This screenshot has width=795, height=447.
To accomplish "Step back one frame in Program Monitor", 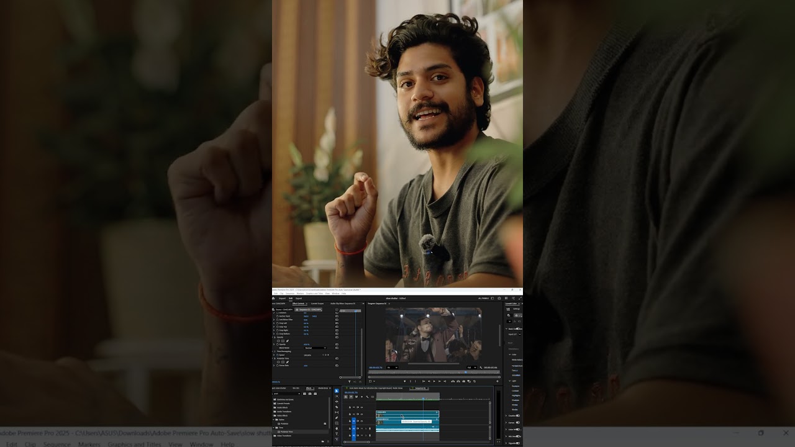I will point(429,381).
